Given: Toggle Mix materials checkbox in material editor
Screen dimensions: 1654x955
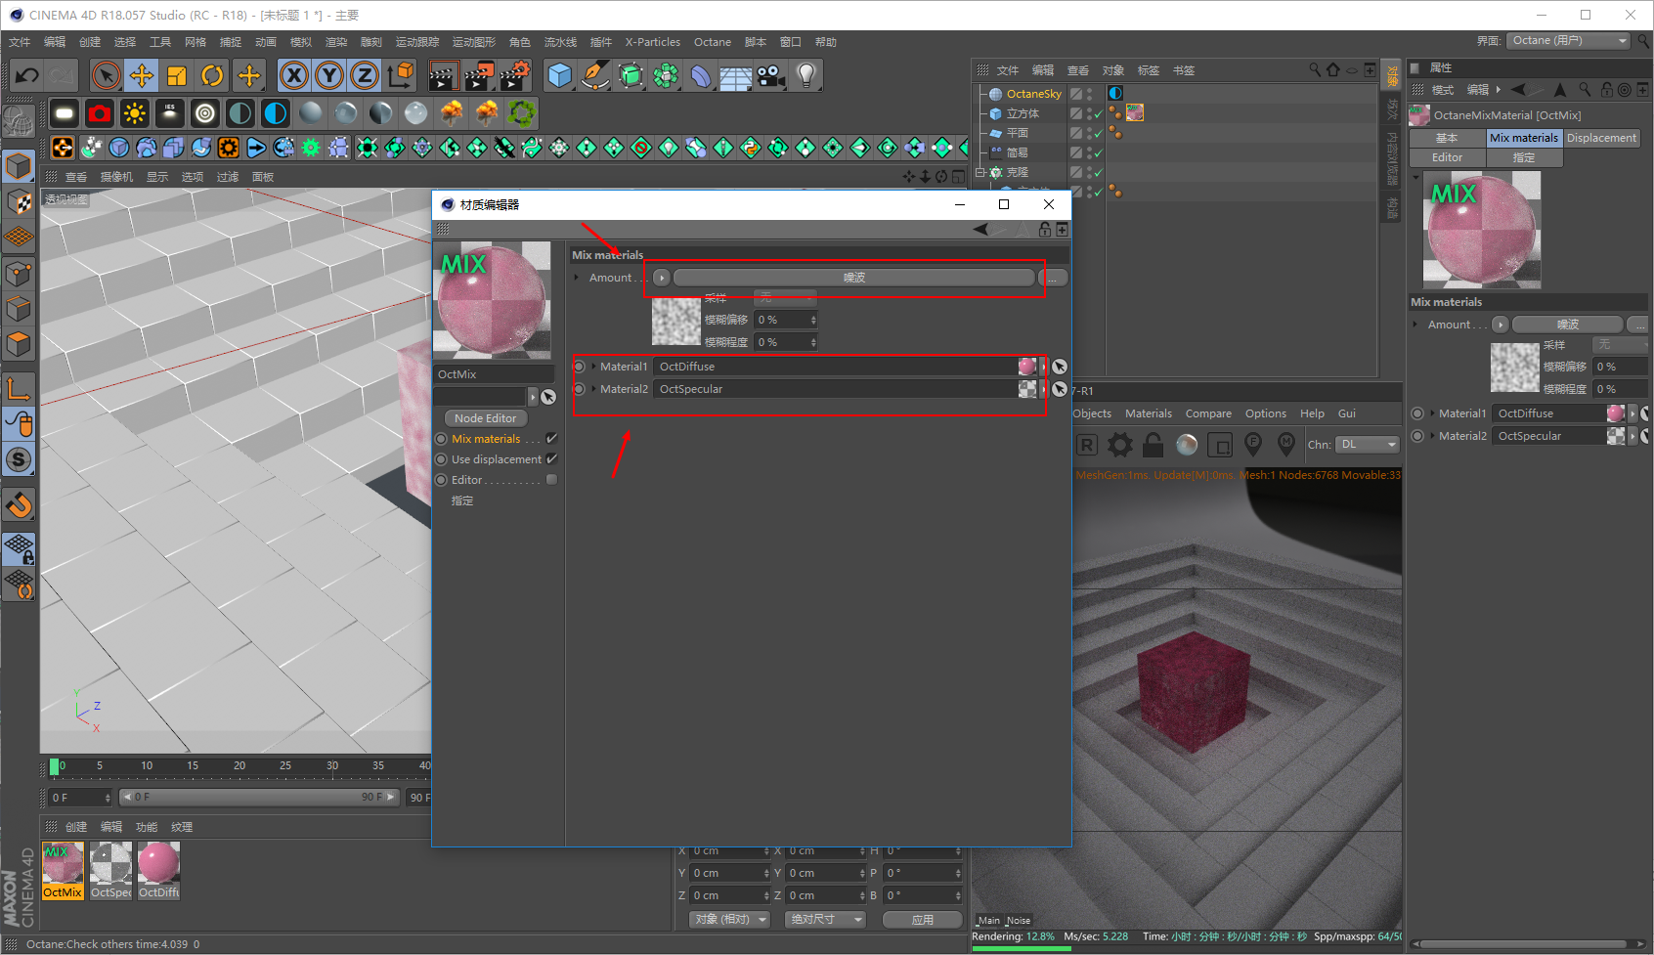Looking at the screenshot, I should tap(551, 439).
